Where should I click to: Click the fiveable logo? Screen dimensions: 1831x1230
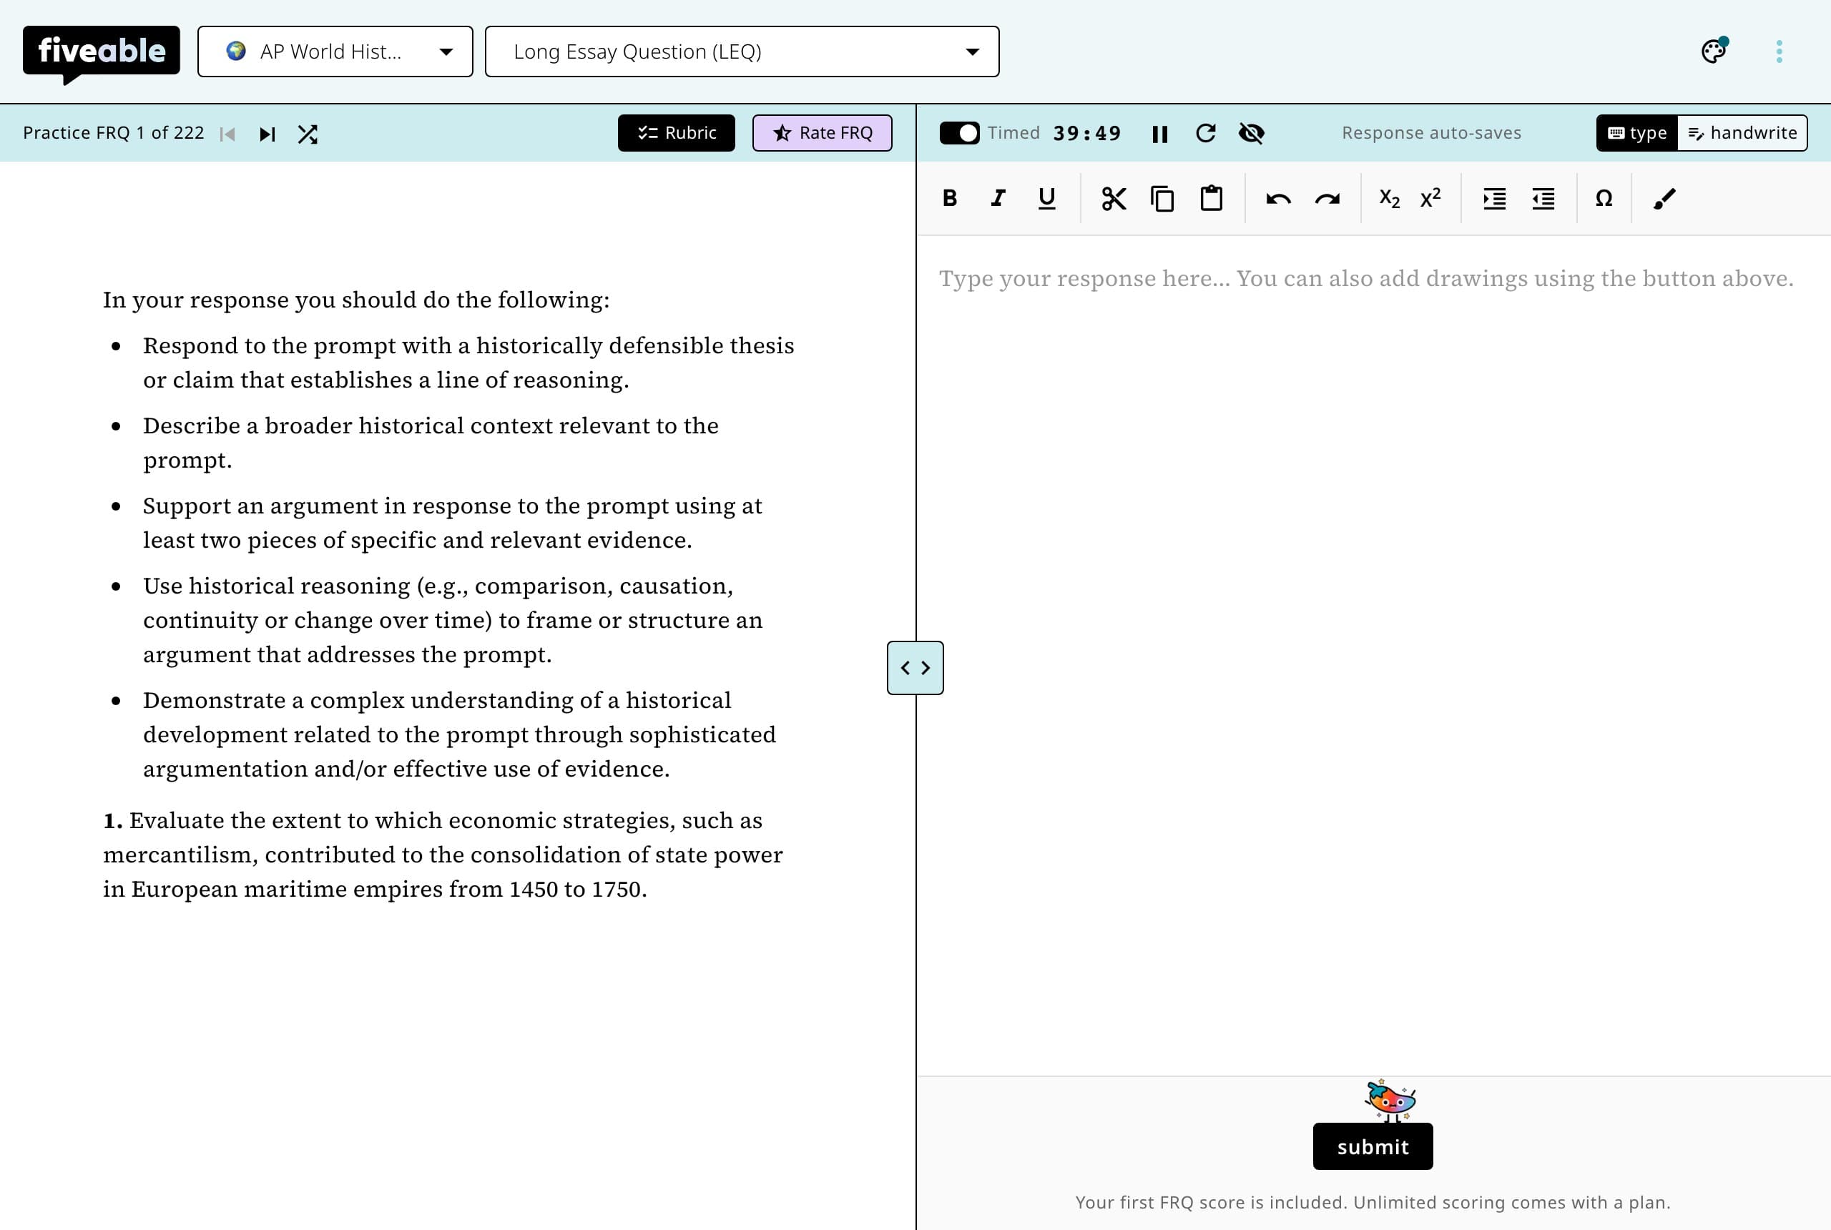101,54
